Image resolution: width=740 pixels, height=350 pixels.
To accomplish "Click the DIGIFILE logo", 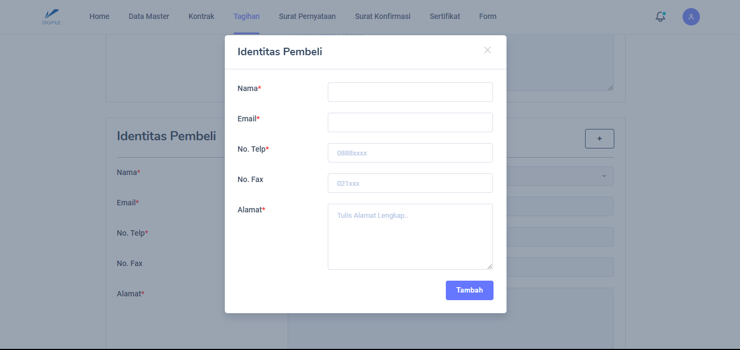I will [x=51, y=17].
